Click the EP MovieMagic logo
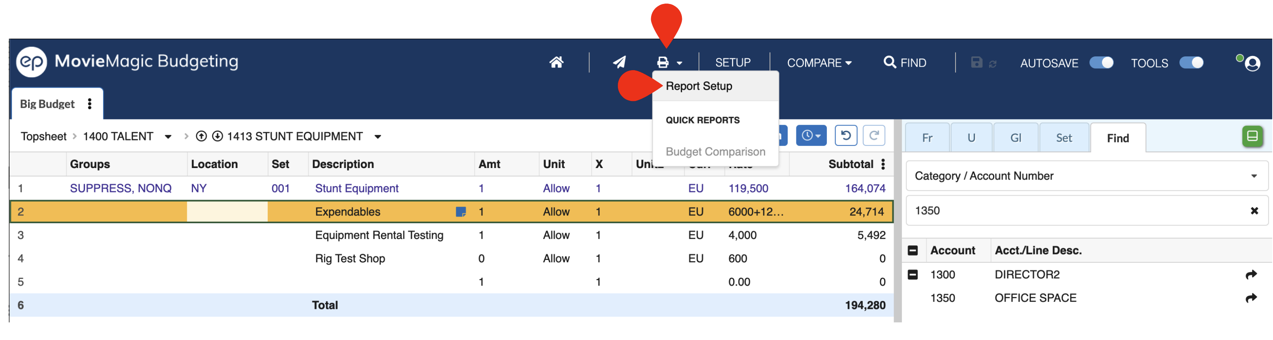1273x340 pixels. point(31,62)
